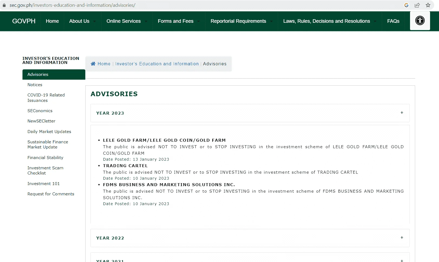The image size is (439, 262).
Task: Click the breadcrumb home icon
Action: click(x=93, y=64)
